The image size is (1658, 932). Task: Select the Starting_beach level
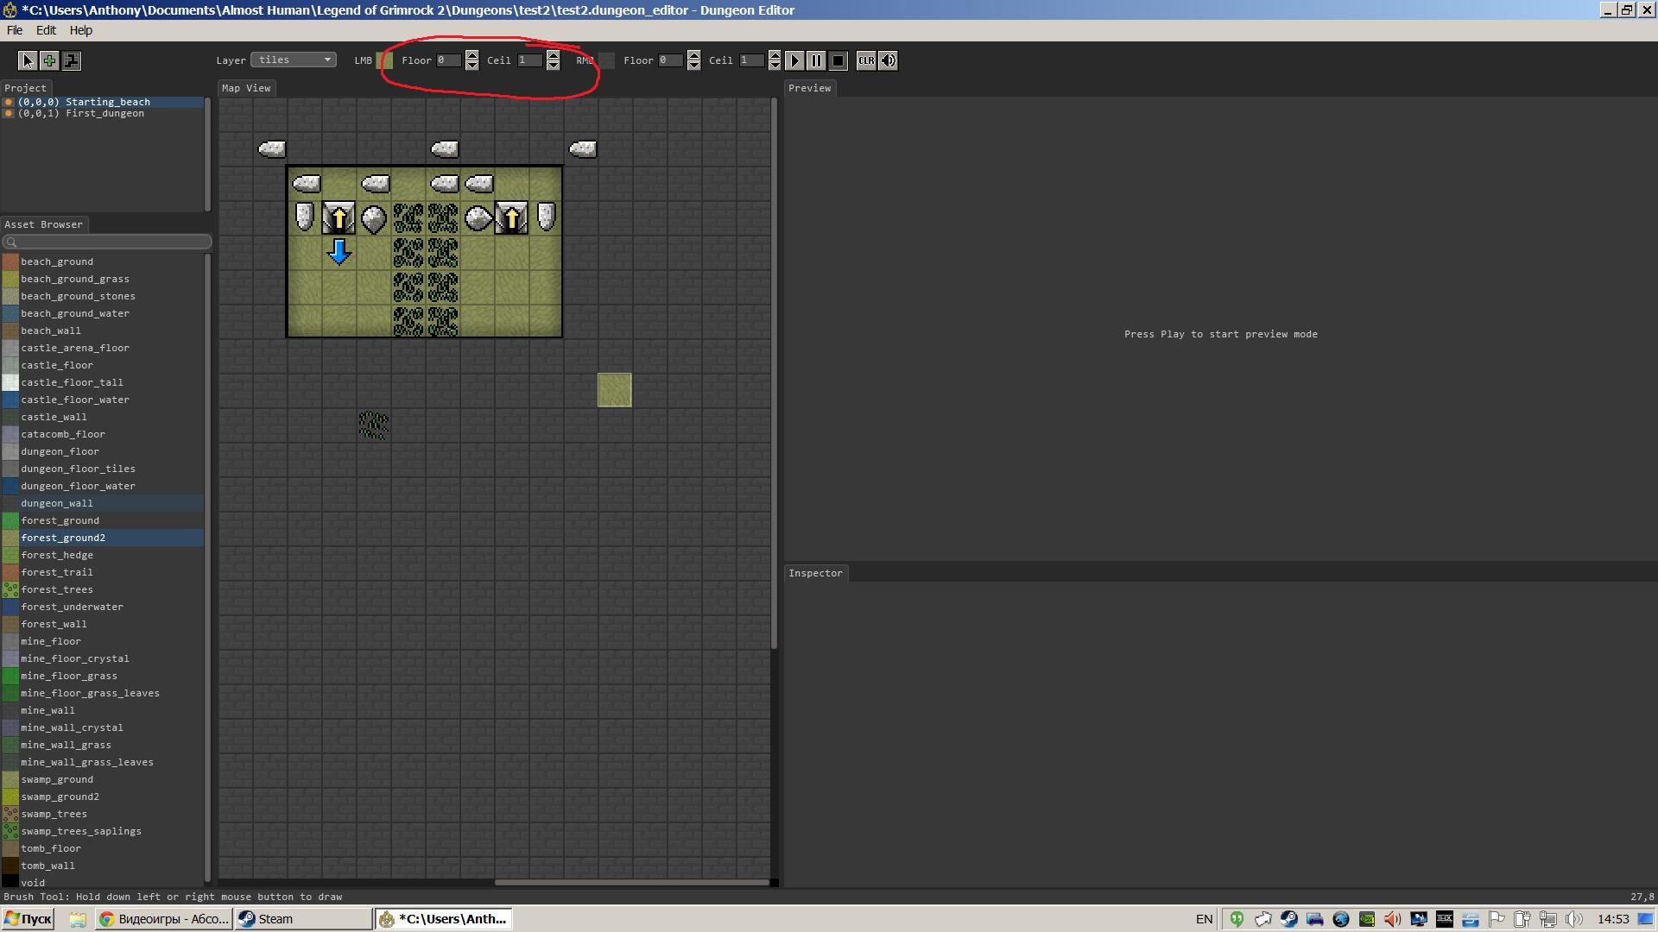tap(102, 102)
